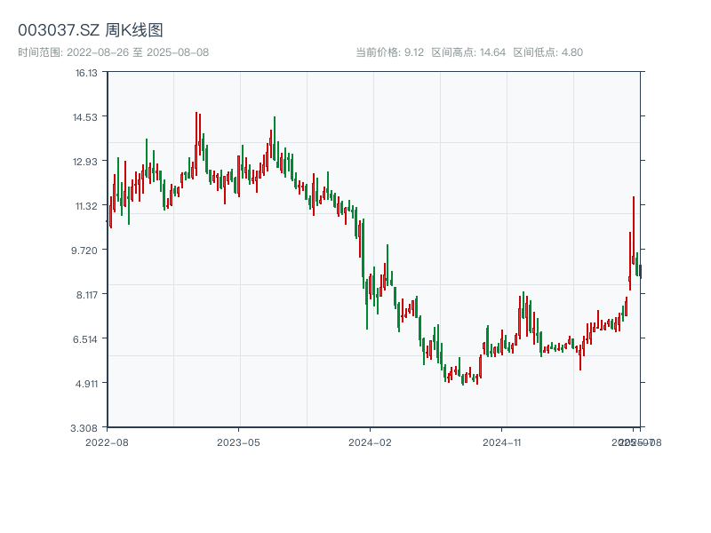Click the 9.720 y-axis tick label
711x533 pixels.
pos(86,251)
